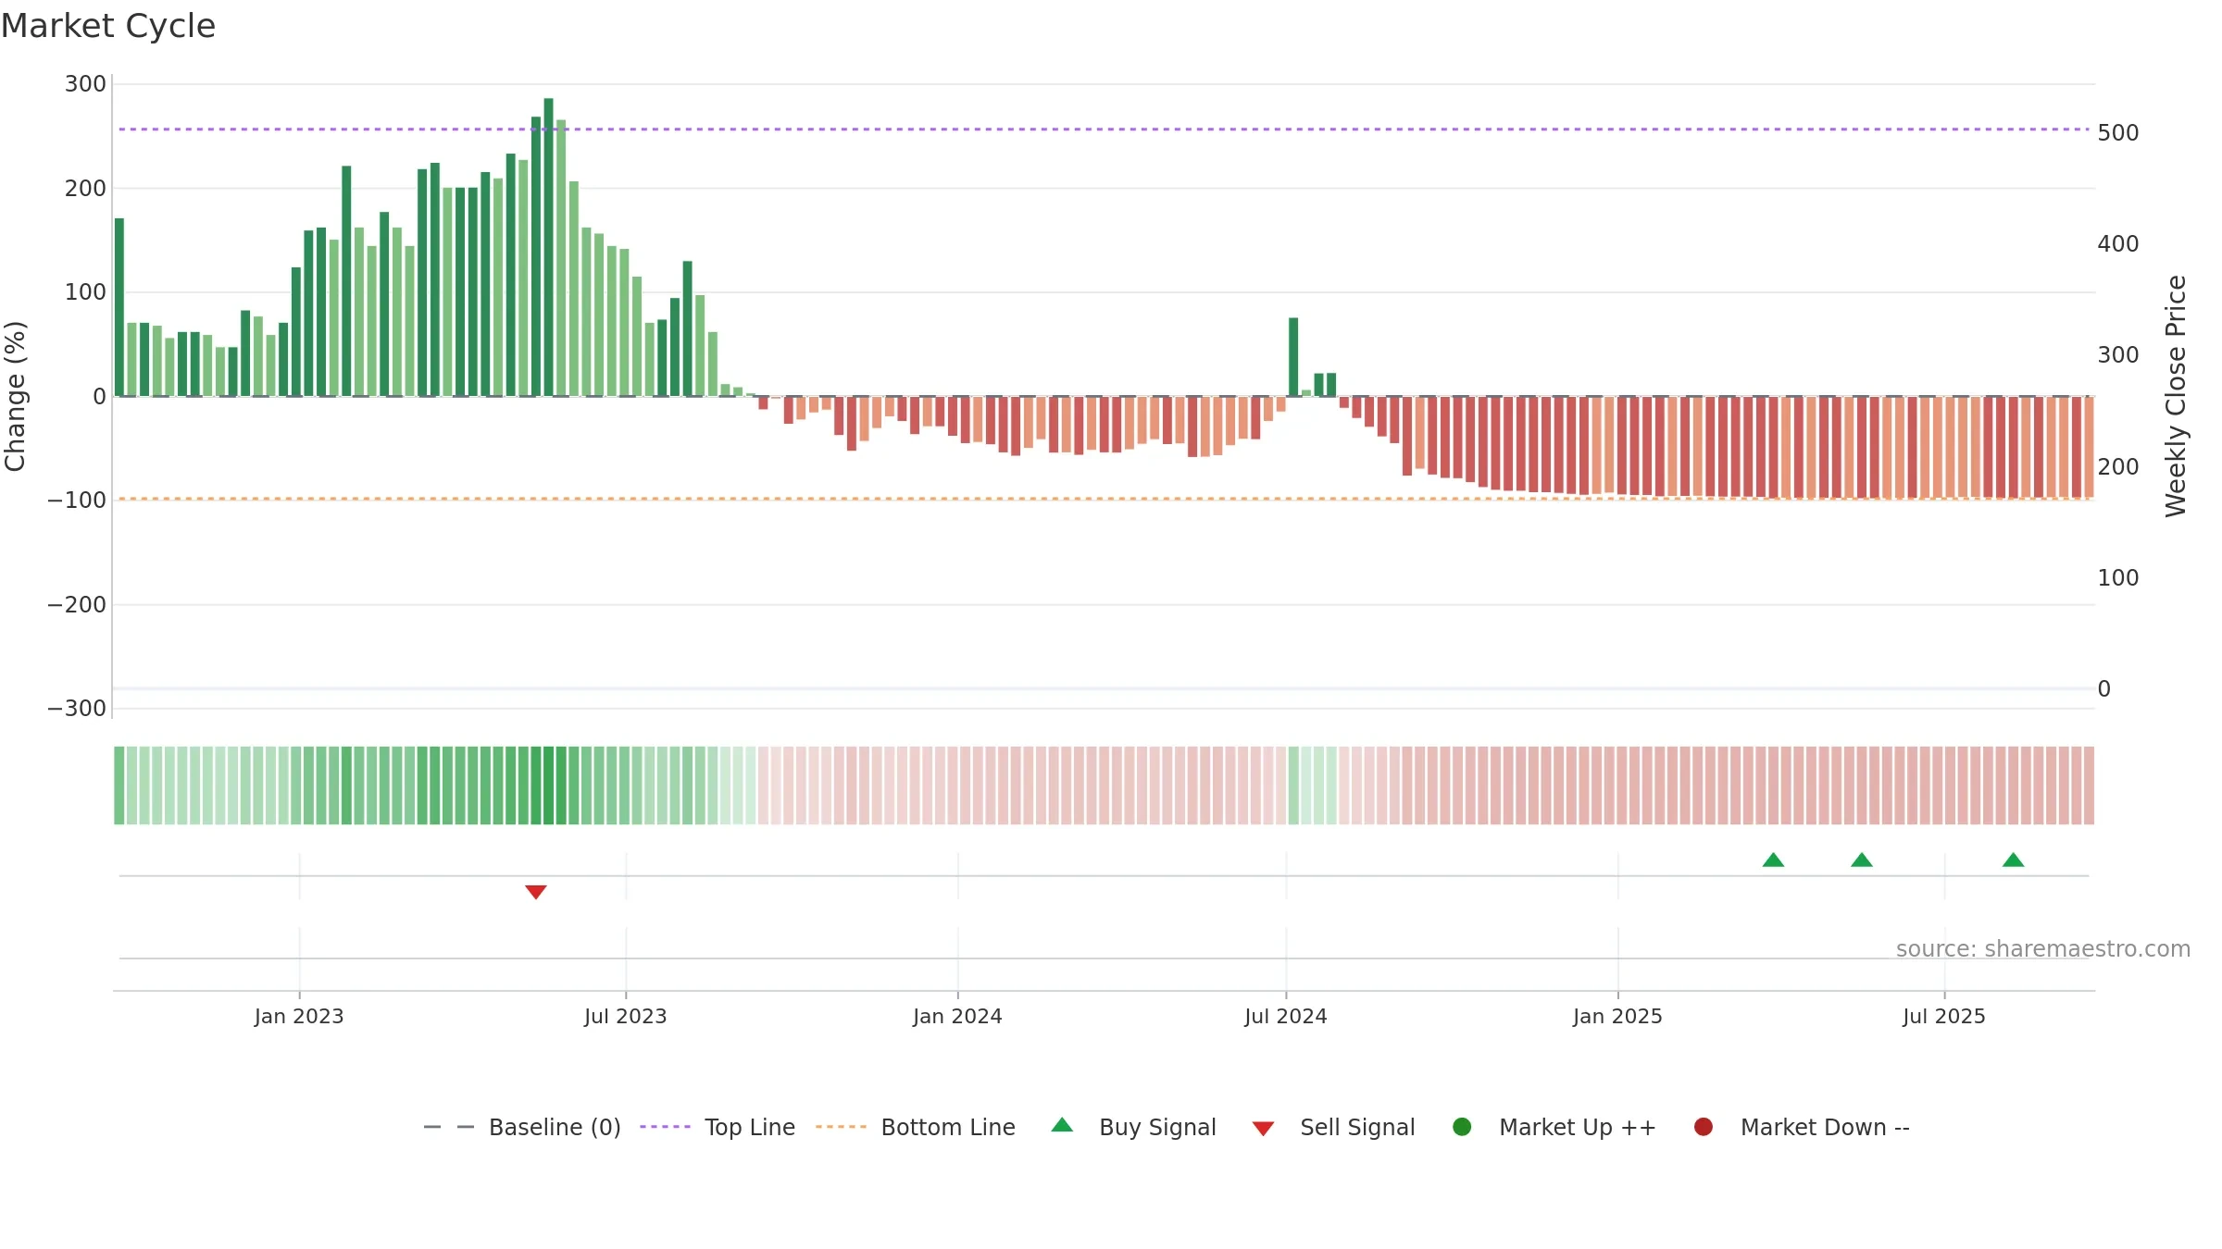Toggle the Top Line legend entry
Image resolution: width=2222 pixels, height=1249 pixels.
718,1127
